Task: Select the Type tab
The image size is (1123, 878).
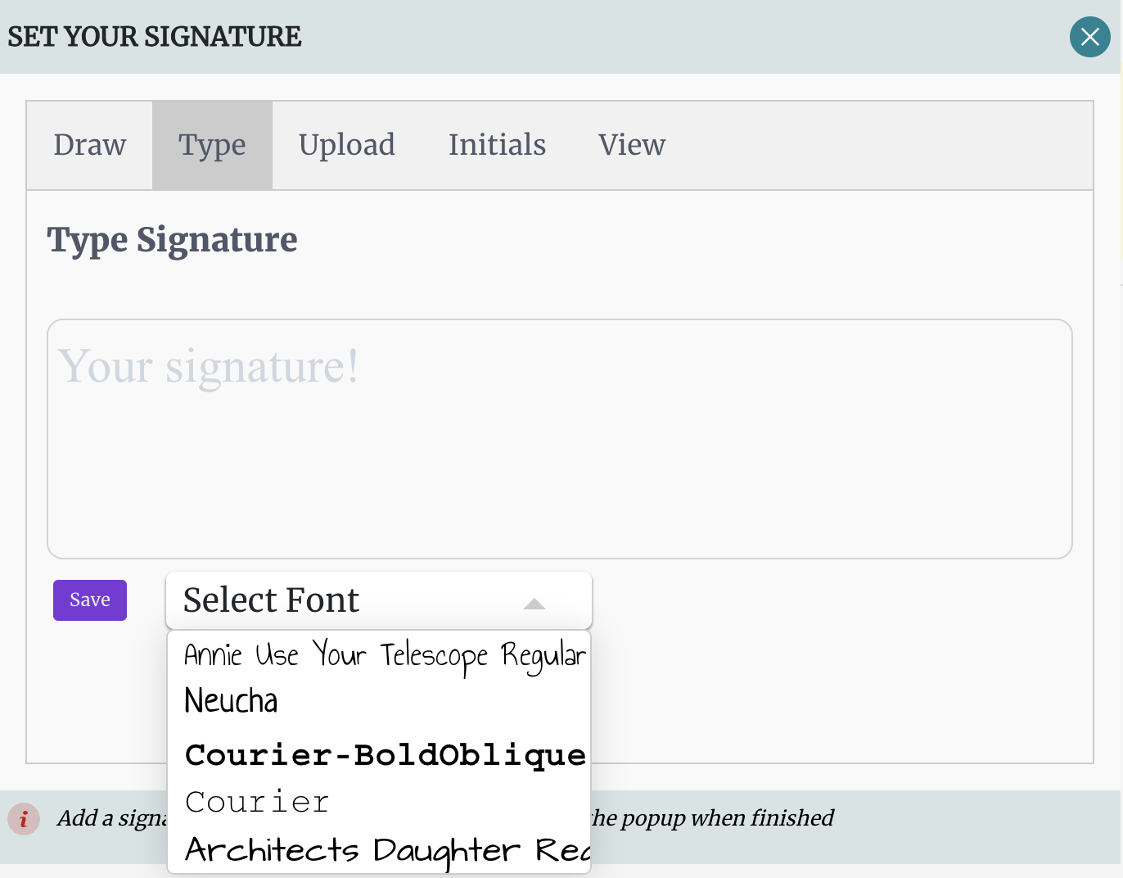Action: 212,145
